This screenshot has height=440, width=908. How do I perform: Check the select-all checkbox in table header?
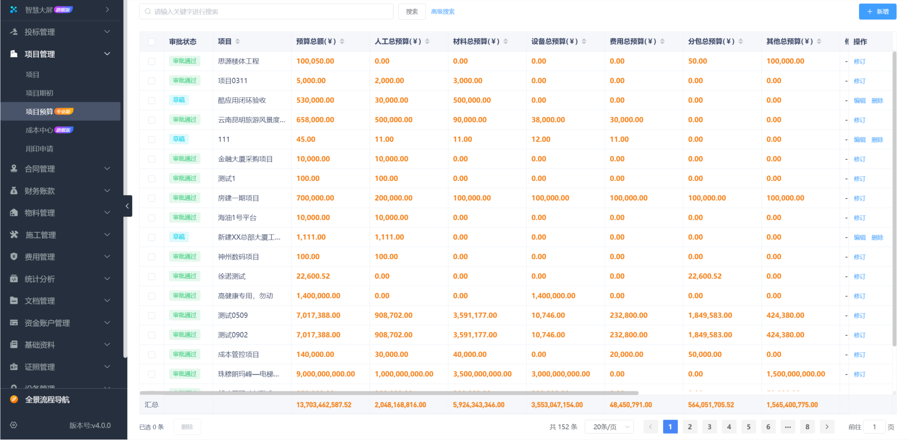[x=152, y=42]
